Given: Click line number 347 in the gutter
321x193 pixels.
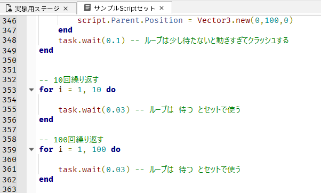Looking at the screenshot, I should tap(9, 30).
